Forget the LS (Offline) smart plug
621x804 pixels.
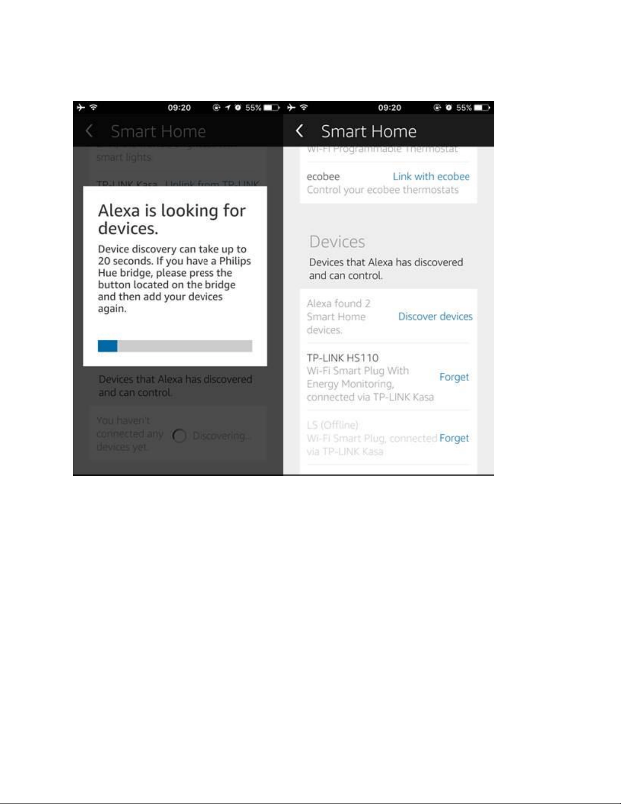coord(454,438)
